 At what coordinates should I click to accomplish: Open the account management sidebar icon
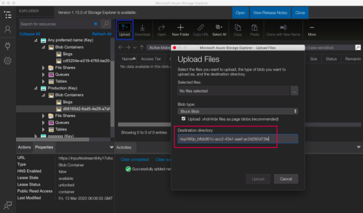pyautogui.click(x=8, y=29)
